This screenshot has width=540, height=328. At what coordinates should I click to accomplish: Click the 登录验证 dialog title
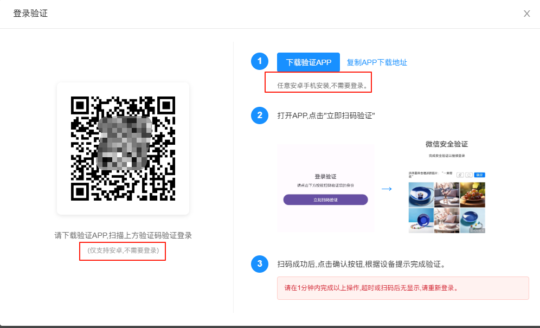pyautogui.click(x=30, y=14)
